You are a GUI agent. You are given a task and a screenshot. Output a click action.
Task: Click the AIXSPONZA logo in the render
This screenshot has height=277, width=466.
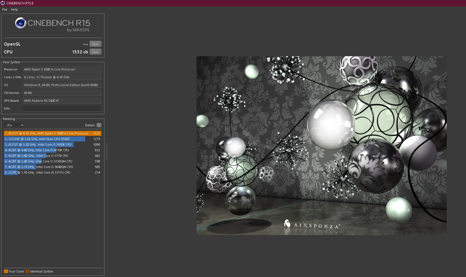coord(312,224)
